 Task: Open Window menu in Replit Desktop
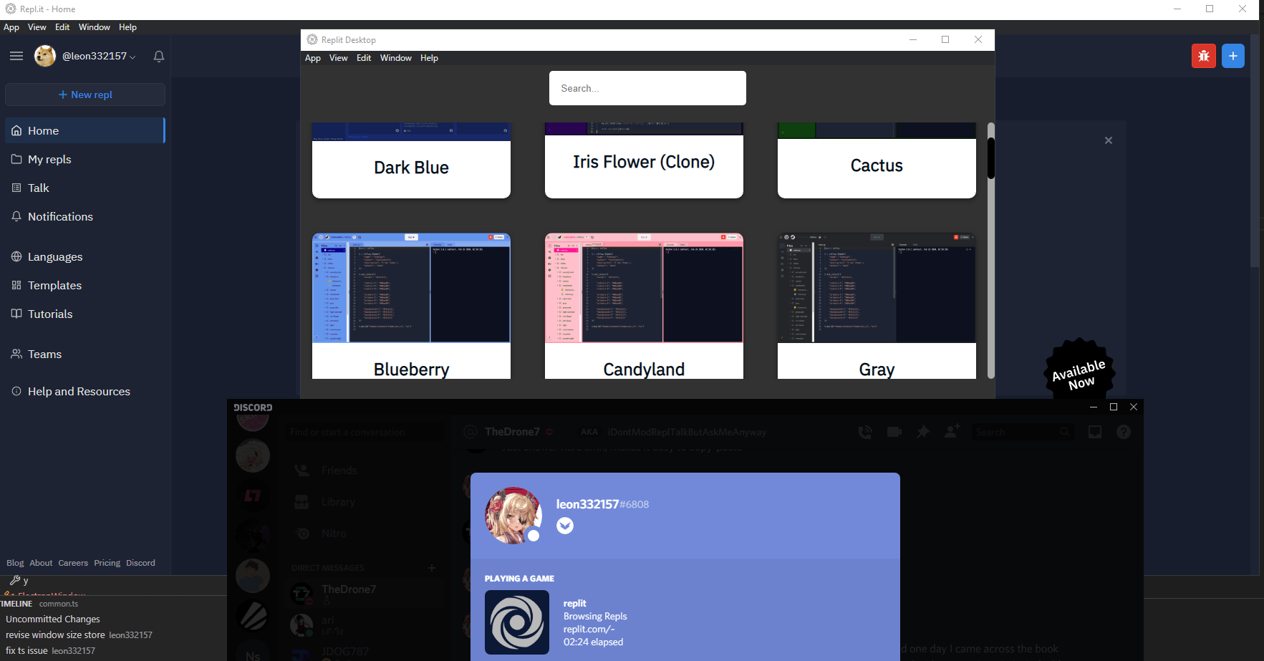396,58
